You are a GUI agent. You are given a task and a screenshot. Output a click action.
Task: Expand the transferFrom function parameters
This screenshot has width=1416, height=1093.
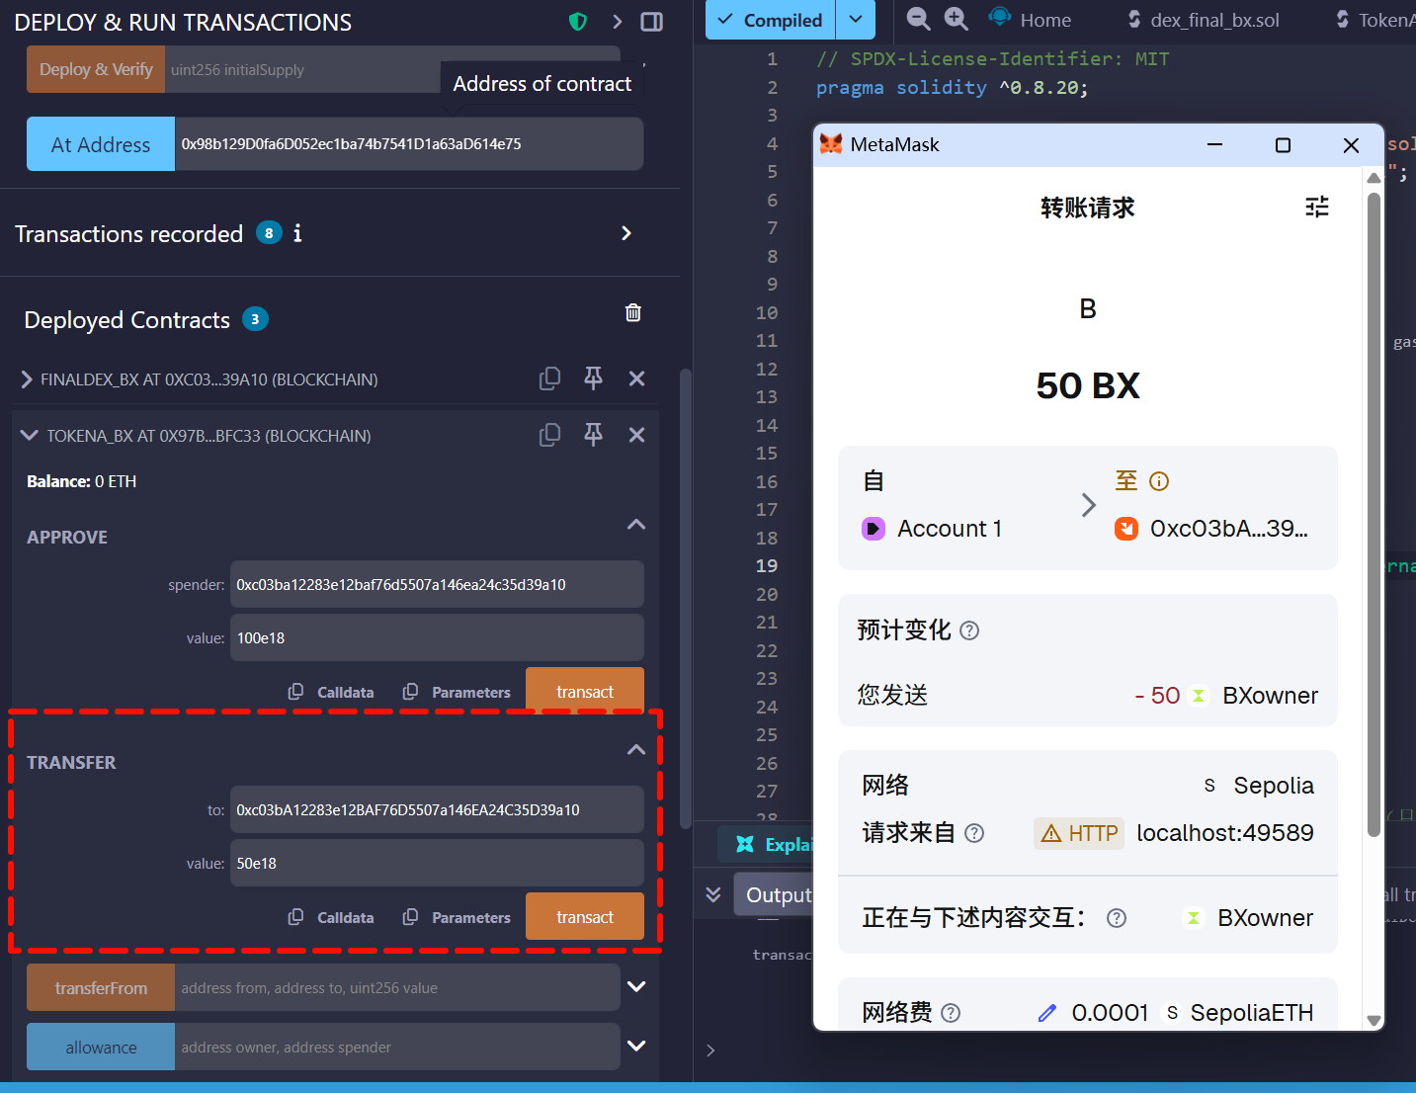(x=636, y=986)
